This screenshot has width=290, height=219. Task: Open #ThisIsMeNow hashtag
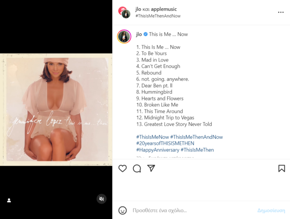[x=153, y=137]
